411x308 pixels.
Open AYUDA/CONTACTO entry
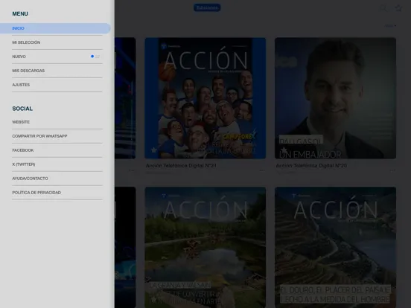click(57, 179)
